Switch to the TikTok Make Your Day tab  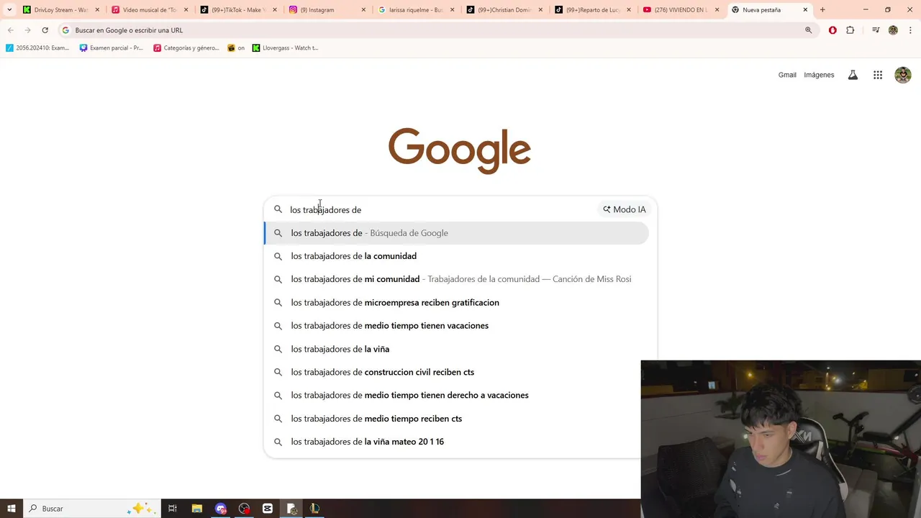(238, 10)
